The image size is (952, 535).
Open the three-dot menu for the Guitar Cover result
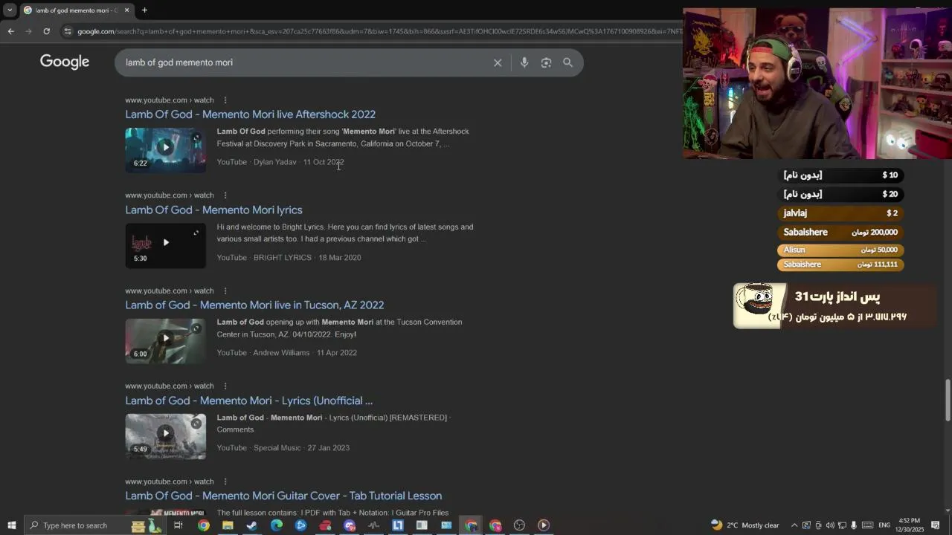pos(225,481)
